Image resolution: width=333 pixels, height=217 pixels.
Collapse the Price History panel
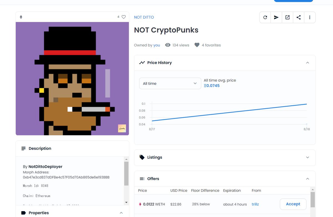click(x=307, y=63)
